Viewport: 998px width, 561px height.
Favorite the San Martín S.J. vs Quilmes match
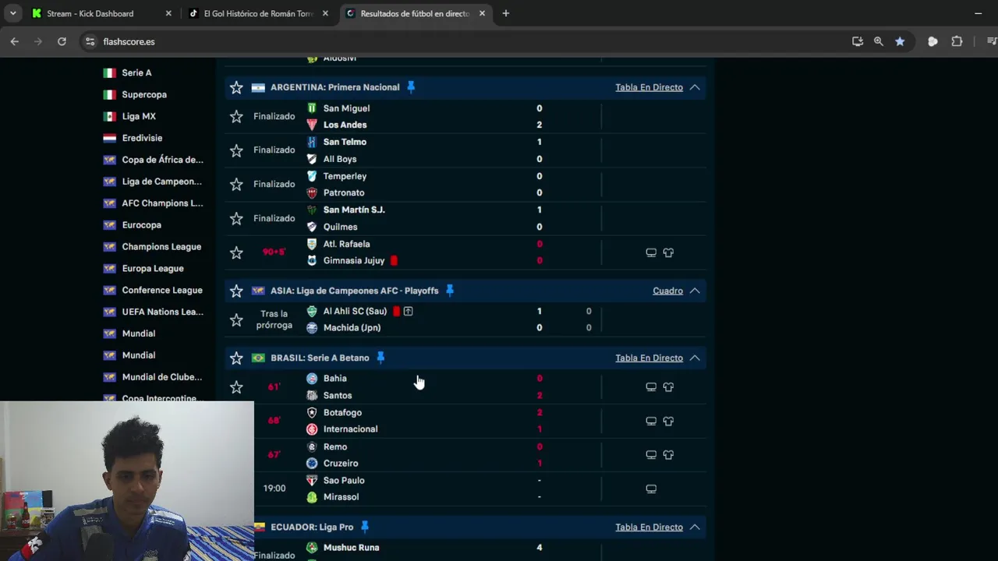click(x=236, y=218)
